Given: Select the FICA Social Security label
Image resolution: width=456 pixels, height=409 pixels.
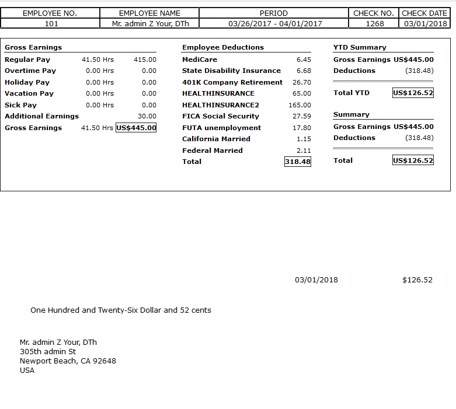Looking at the screenshot, I should coord(221,116).
